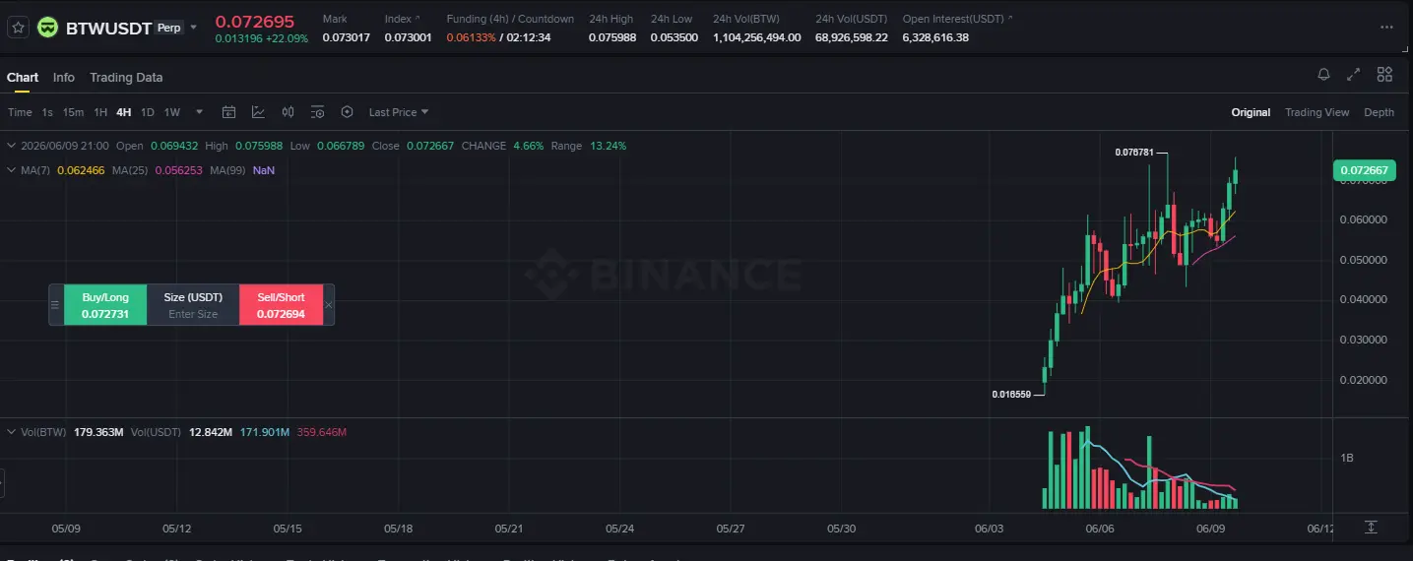Click the last price 0.072695
The image size is (1413, 561).
(x=254, y=22)
